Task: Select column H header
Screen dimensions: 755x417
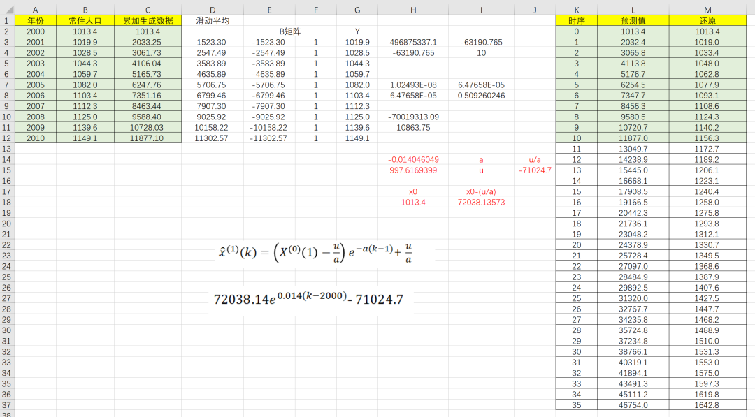Action: click(413, 10)
